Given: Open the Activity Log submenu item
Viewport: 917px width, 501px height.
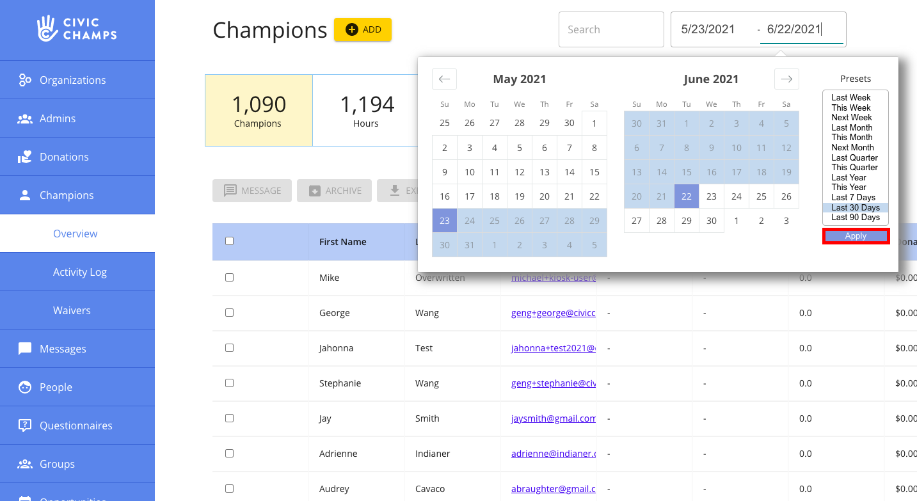Looking at the screenshot, I should (x=80, y=272).
